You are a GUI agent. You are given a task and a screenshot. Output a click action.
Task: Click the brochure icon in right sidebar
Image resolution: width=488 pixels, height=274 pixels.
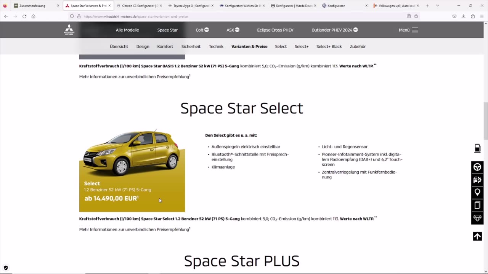tap(477, 205)
